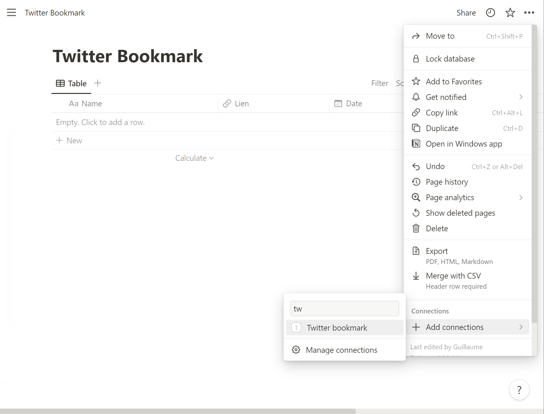Open Manage connections
Viewport: 544px width, 414px height.
(345, 350)
